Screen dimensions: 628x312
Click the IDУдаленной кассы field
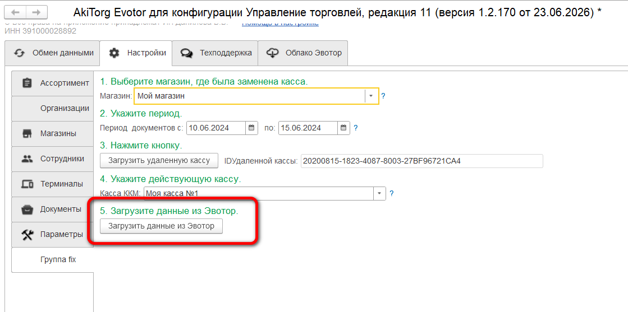point(421,161)
